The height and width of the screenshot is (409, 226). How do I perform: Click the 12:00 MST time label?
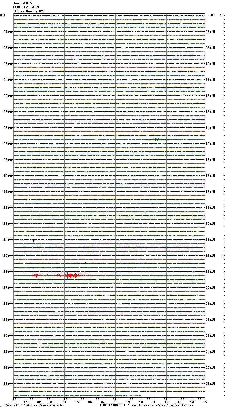[8, 208]
